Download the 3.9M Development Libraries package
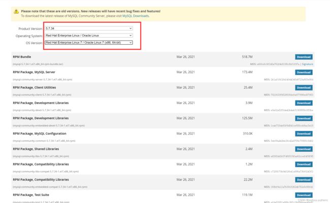Screen dimensions: 330x203 [304, 103]
